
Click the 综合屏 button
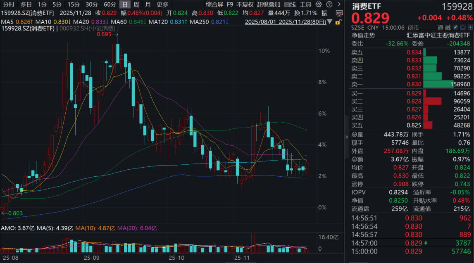(214, 5)
